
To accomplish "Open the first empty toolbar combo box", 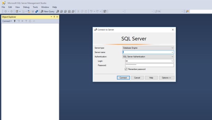I will tap(117, 11).
